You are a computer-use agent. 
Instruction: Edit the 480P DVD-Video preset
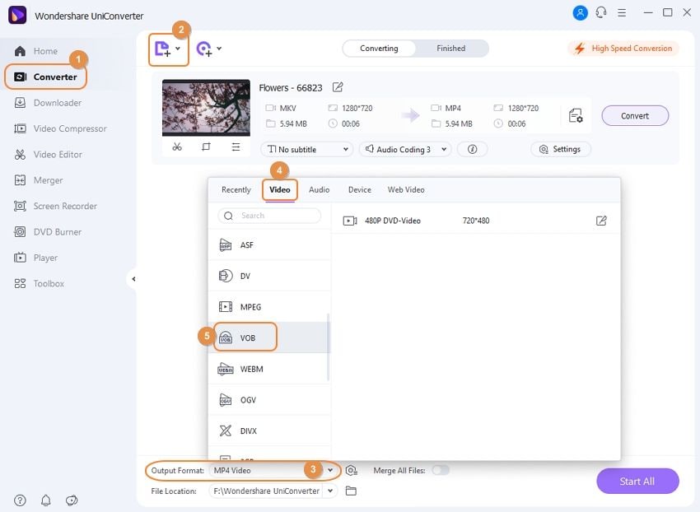[x=601, y=221]
